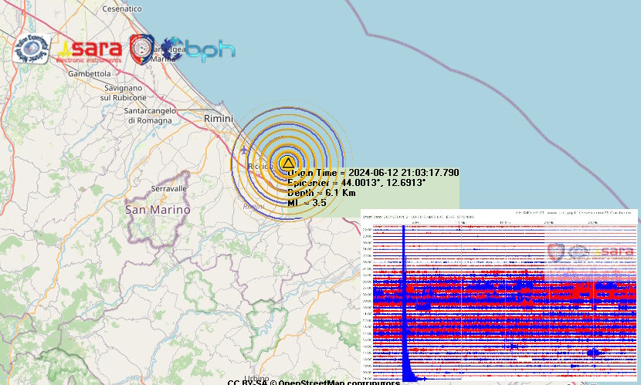Viewport: 641px width, 385px height.
Task: Click the purple airport icon near Rimini
Action: (x=245, y=150)
